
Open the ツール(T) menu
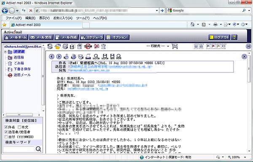pyautogui.click(x=83, y=18)
